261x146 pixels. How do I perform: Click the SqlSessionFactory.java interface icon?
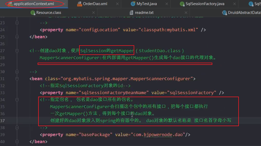[182, 4]
